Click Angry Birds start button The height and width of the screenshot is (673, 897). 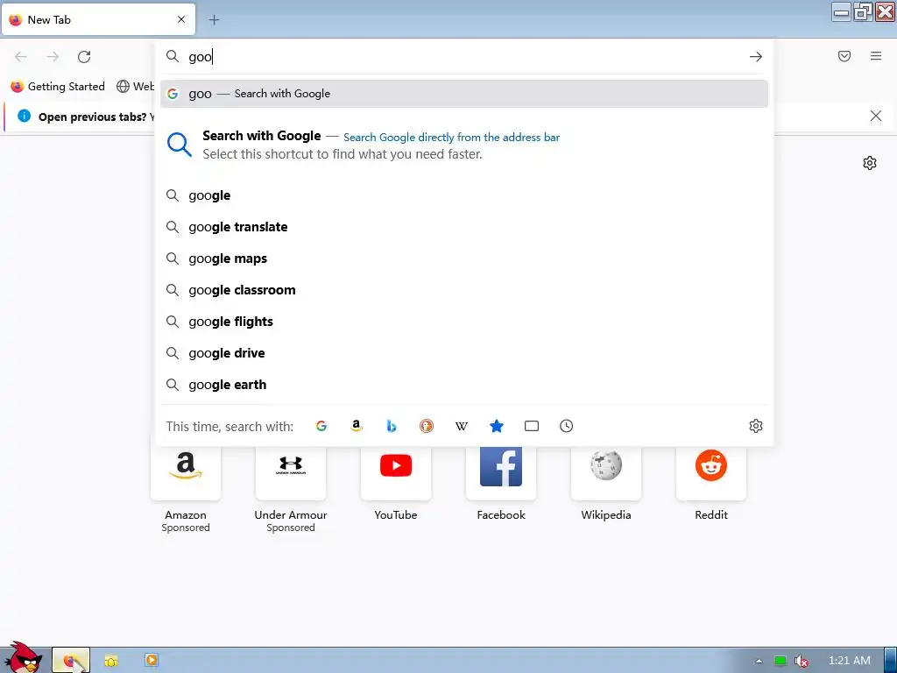22,657
